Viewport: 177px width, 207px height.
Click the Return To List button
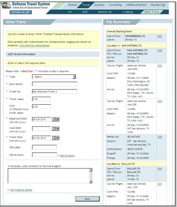(21, 12)
